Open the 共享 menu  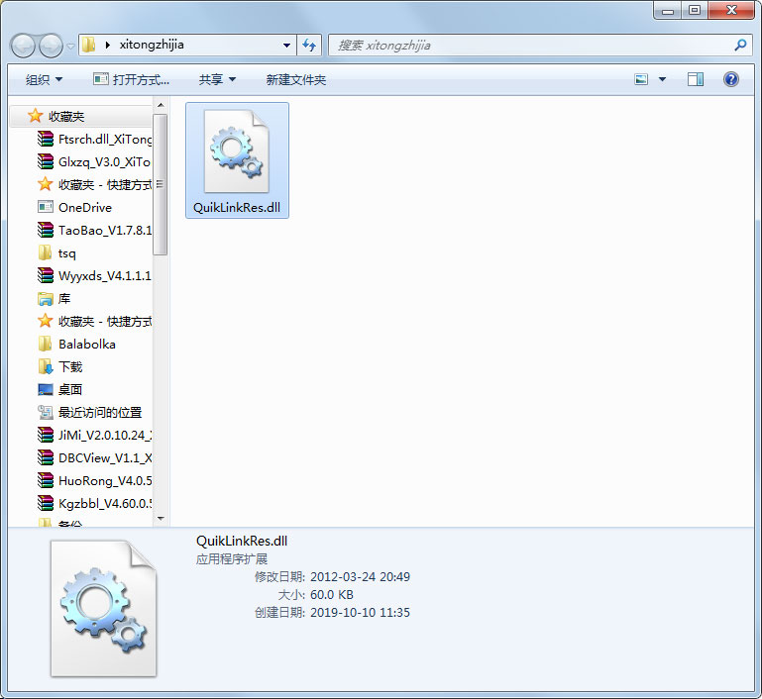216,79
